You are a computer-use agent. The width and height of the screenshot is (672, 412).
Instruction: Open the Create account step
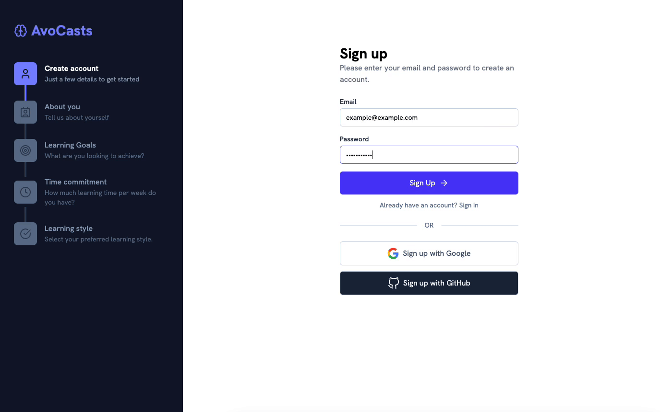[72, 69]
